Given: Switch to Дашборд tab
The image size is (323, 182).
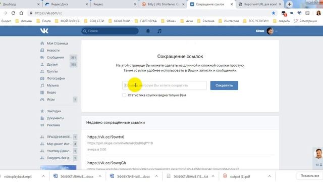Looking at the screenshot, I should [x=20, y=4].
